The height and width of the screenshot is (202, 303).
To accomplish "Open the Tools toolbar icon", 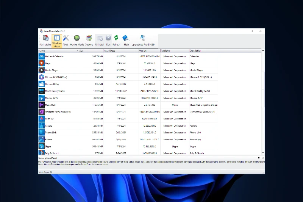I will (66, 41).
